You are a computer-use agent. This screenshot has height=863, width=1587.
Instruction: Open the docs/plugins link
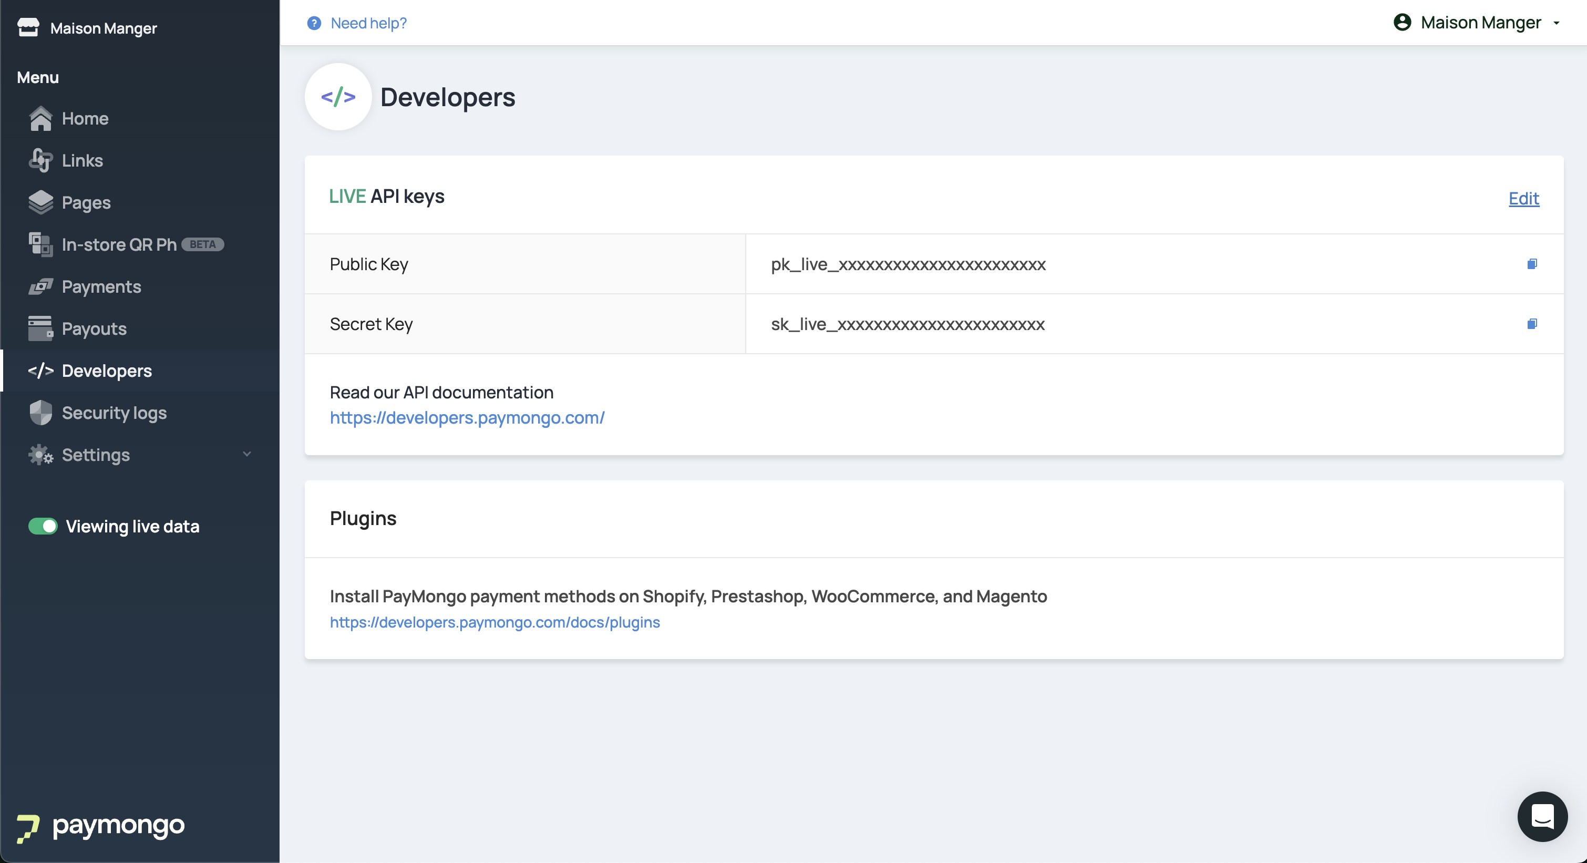click(x=494, y=622)
